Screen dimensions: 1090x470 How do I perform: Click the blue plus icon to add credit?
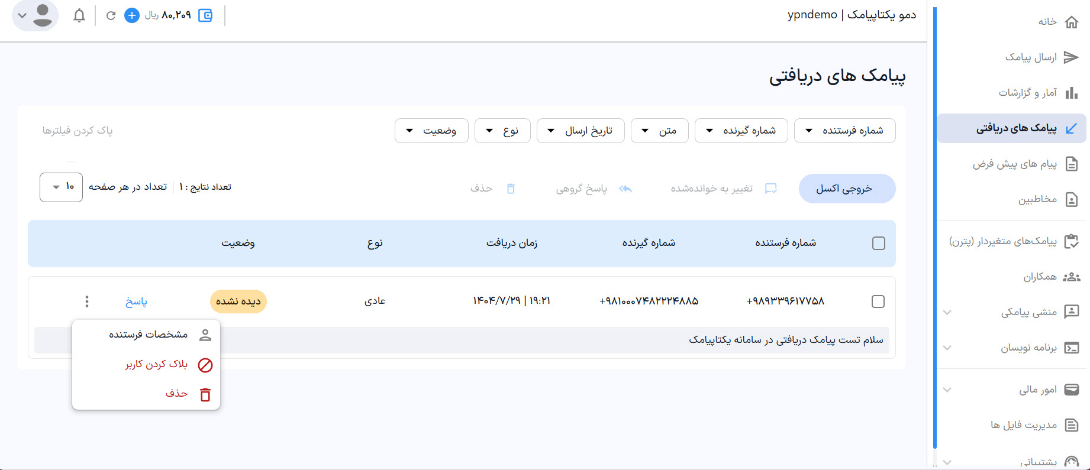(x=132, y=15)
